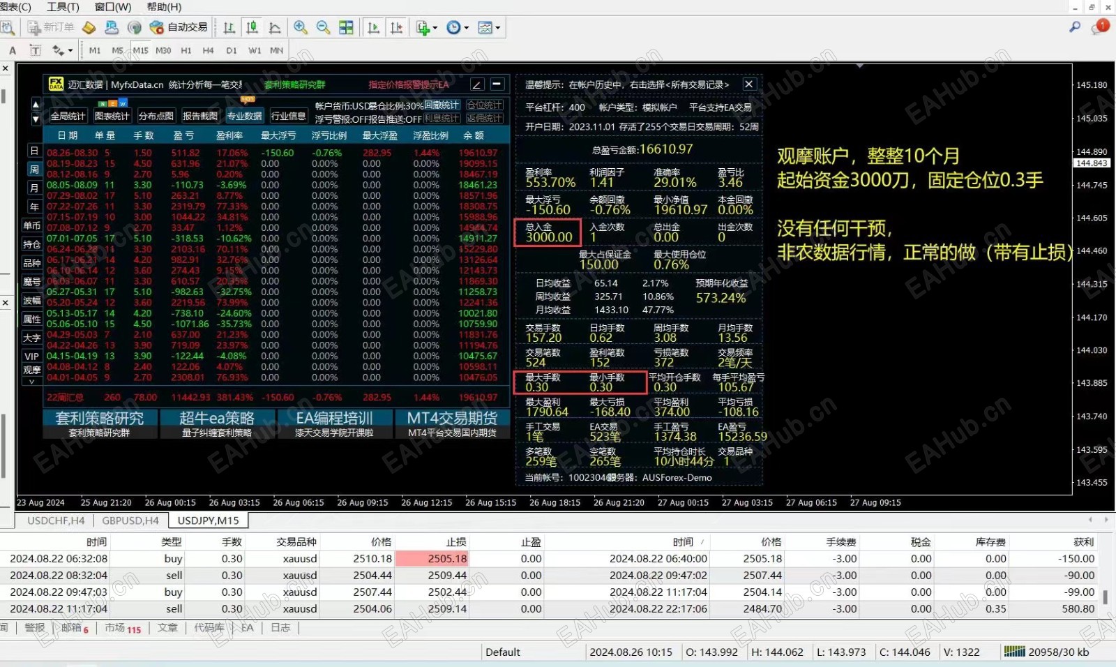Click the up arrow in the data panel

pyautogui.click(x=36, y=105)
